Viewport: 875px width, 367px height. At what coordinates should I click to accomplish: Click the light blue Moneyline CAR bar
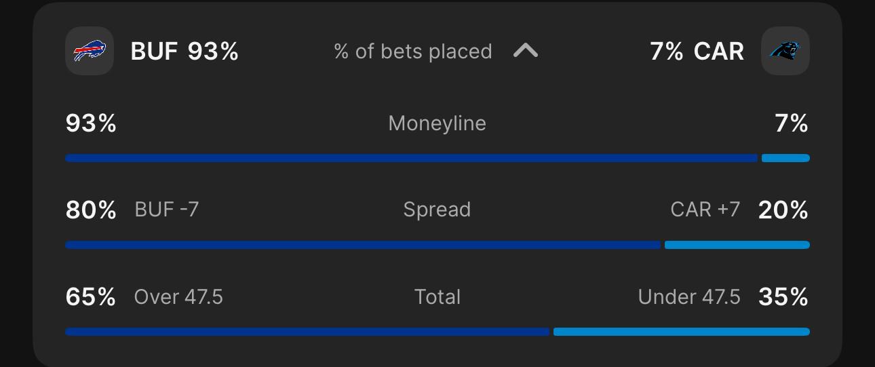coord(785,158)
